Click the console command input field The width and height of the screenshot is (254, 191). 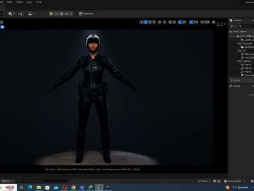(42, 181)
